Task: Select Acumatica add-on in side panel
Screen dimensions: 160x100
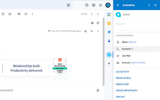Action: coord(109,55)
